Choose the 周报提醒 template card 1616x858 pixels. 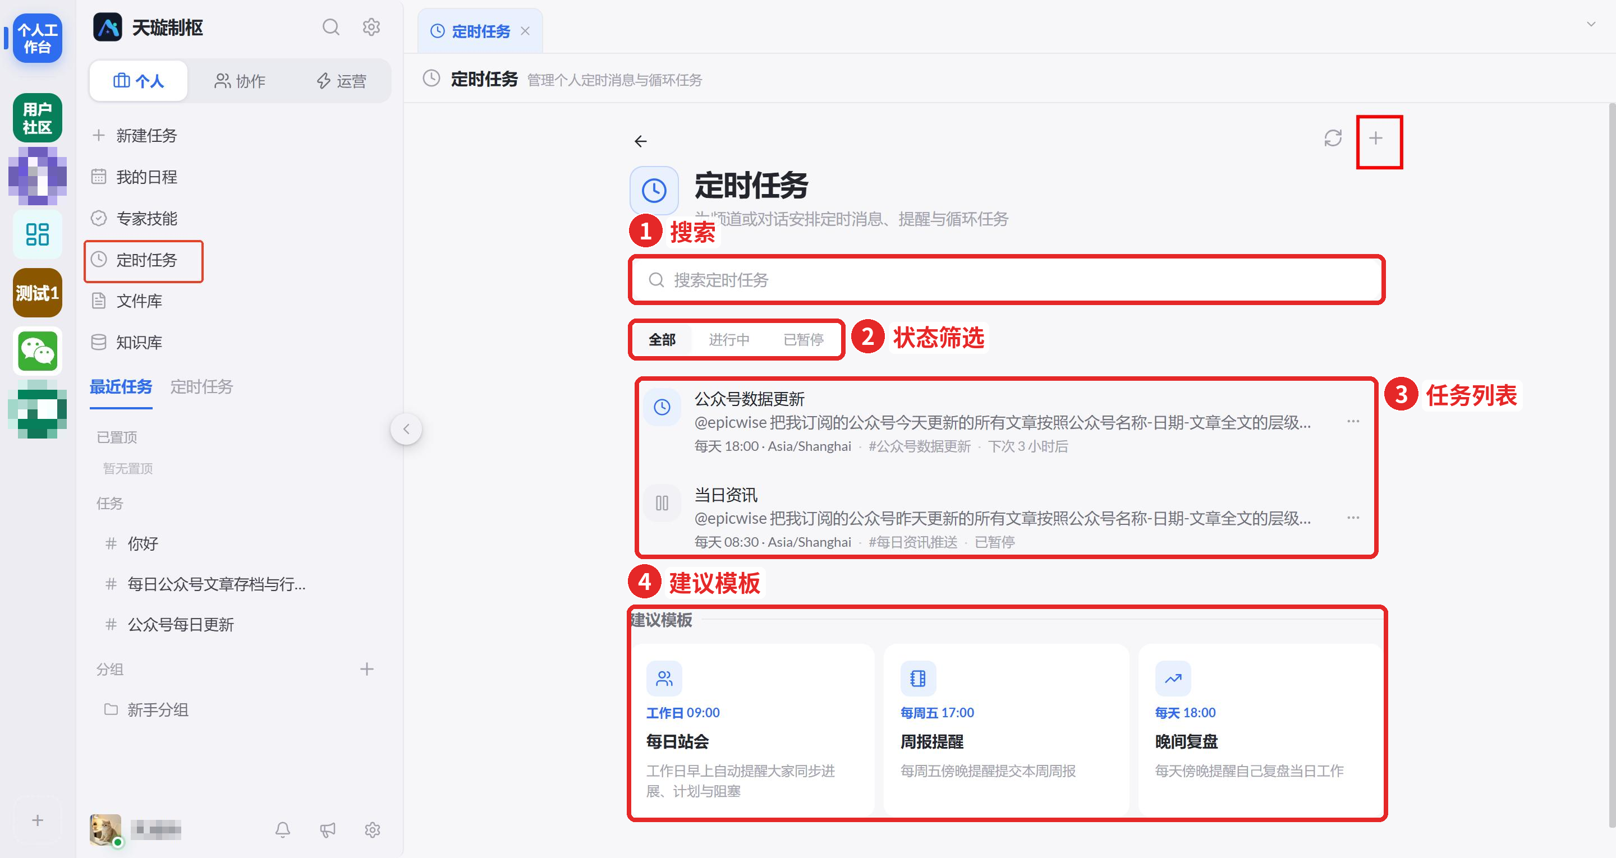[1006, 731]
